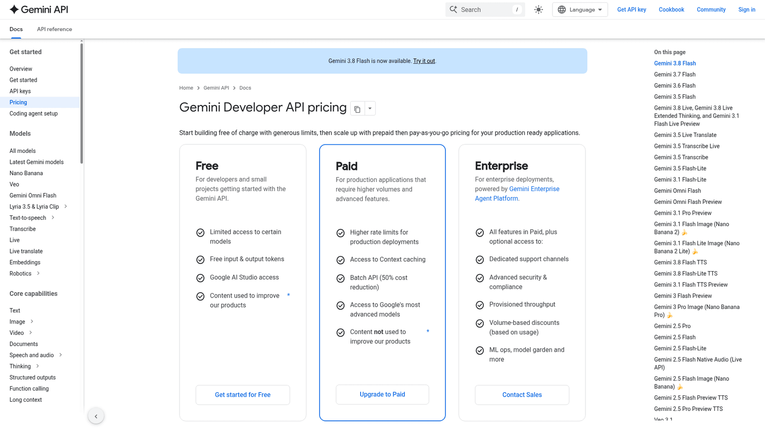The width and height of the screenshot is (765, 430).
Task: Click the Contact Sales button
Action: coord(522,395)
